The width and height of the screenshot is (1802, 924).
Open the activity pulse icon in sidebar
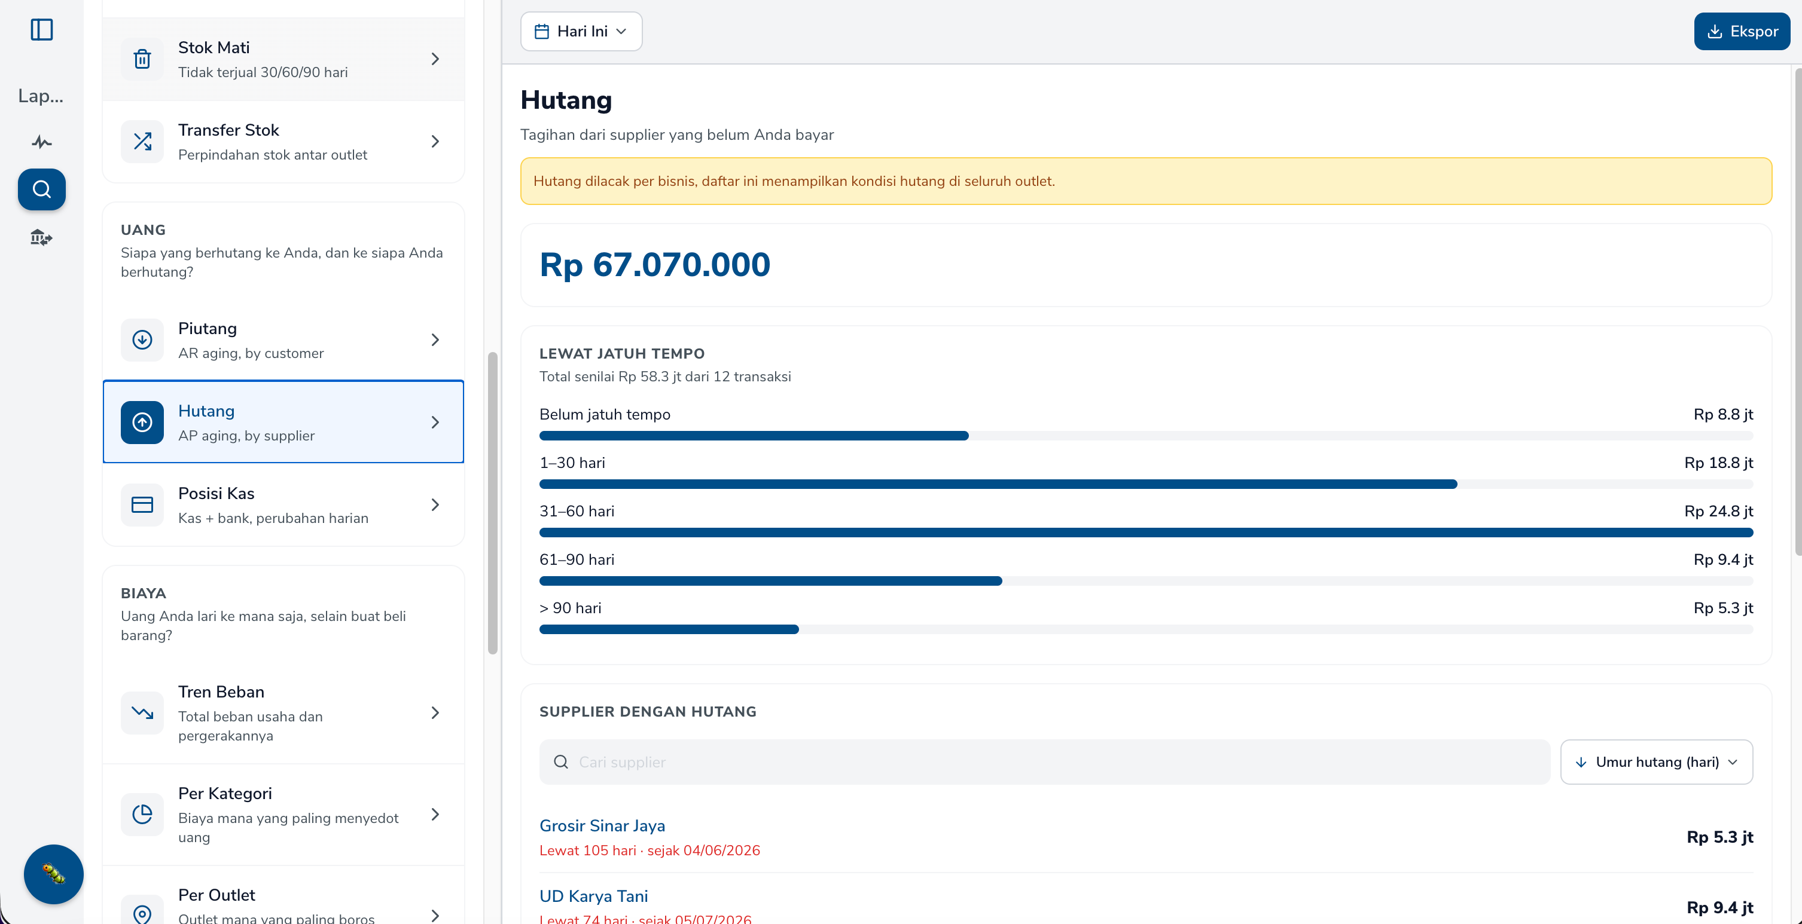click(x=42, y=143)
